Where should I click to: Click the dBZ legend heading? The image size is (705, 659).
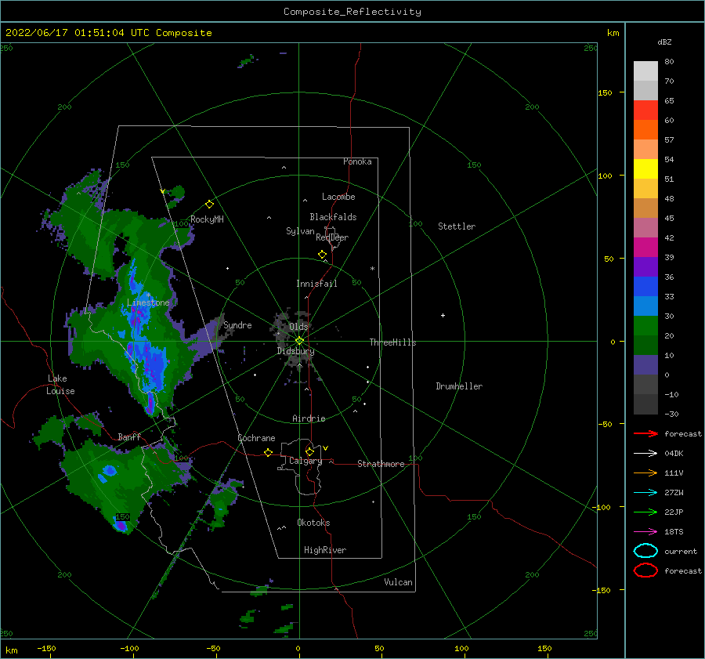click(664, 42)
